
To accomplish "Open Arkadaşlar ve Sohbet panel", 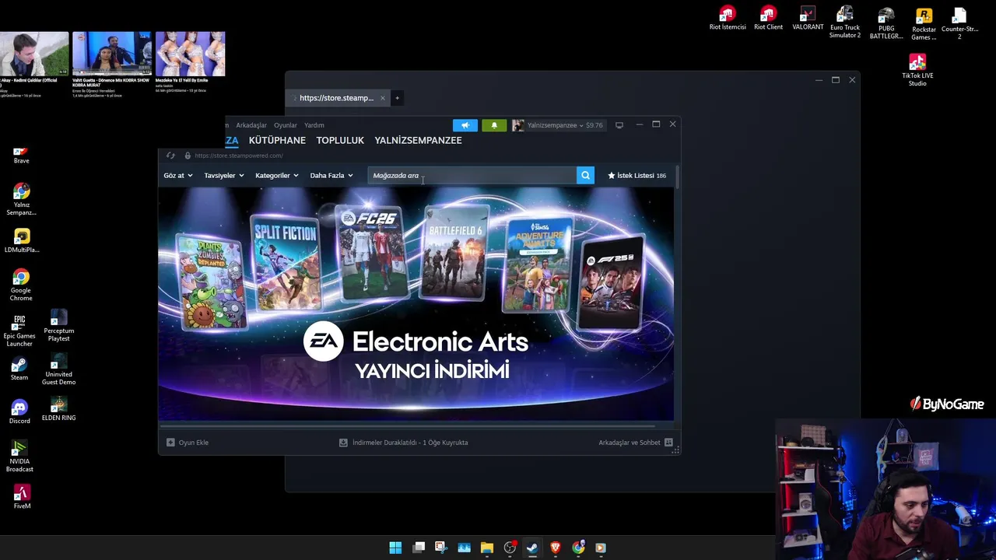I will pyautogui.click(x=635, y=443).
